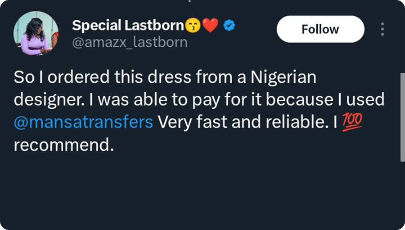Image resolution: width=405 pixels, height=230 pixels.
Task: Click the scrollbar track above the thumb
Action: [x=402, y=36]
